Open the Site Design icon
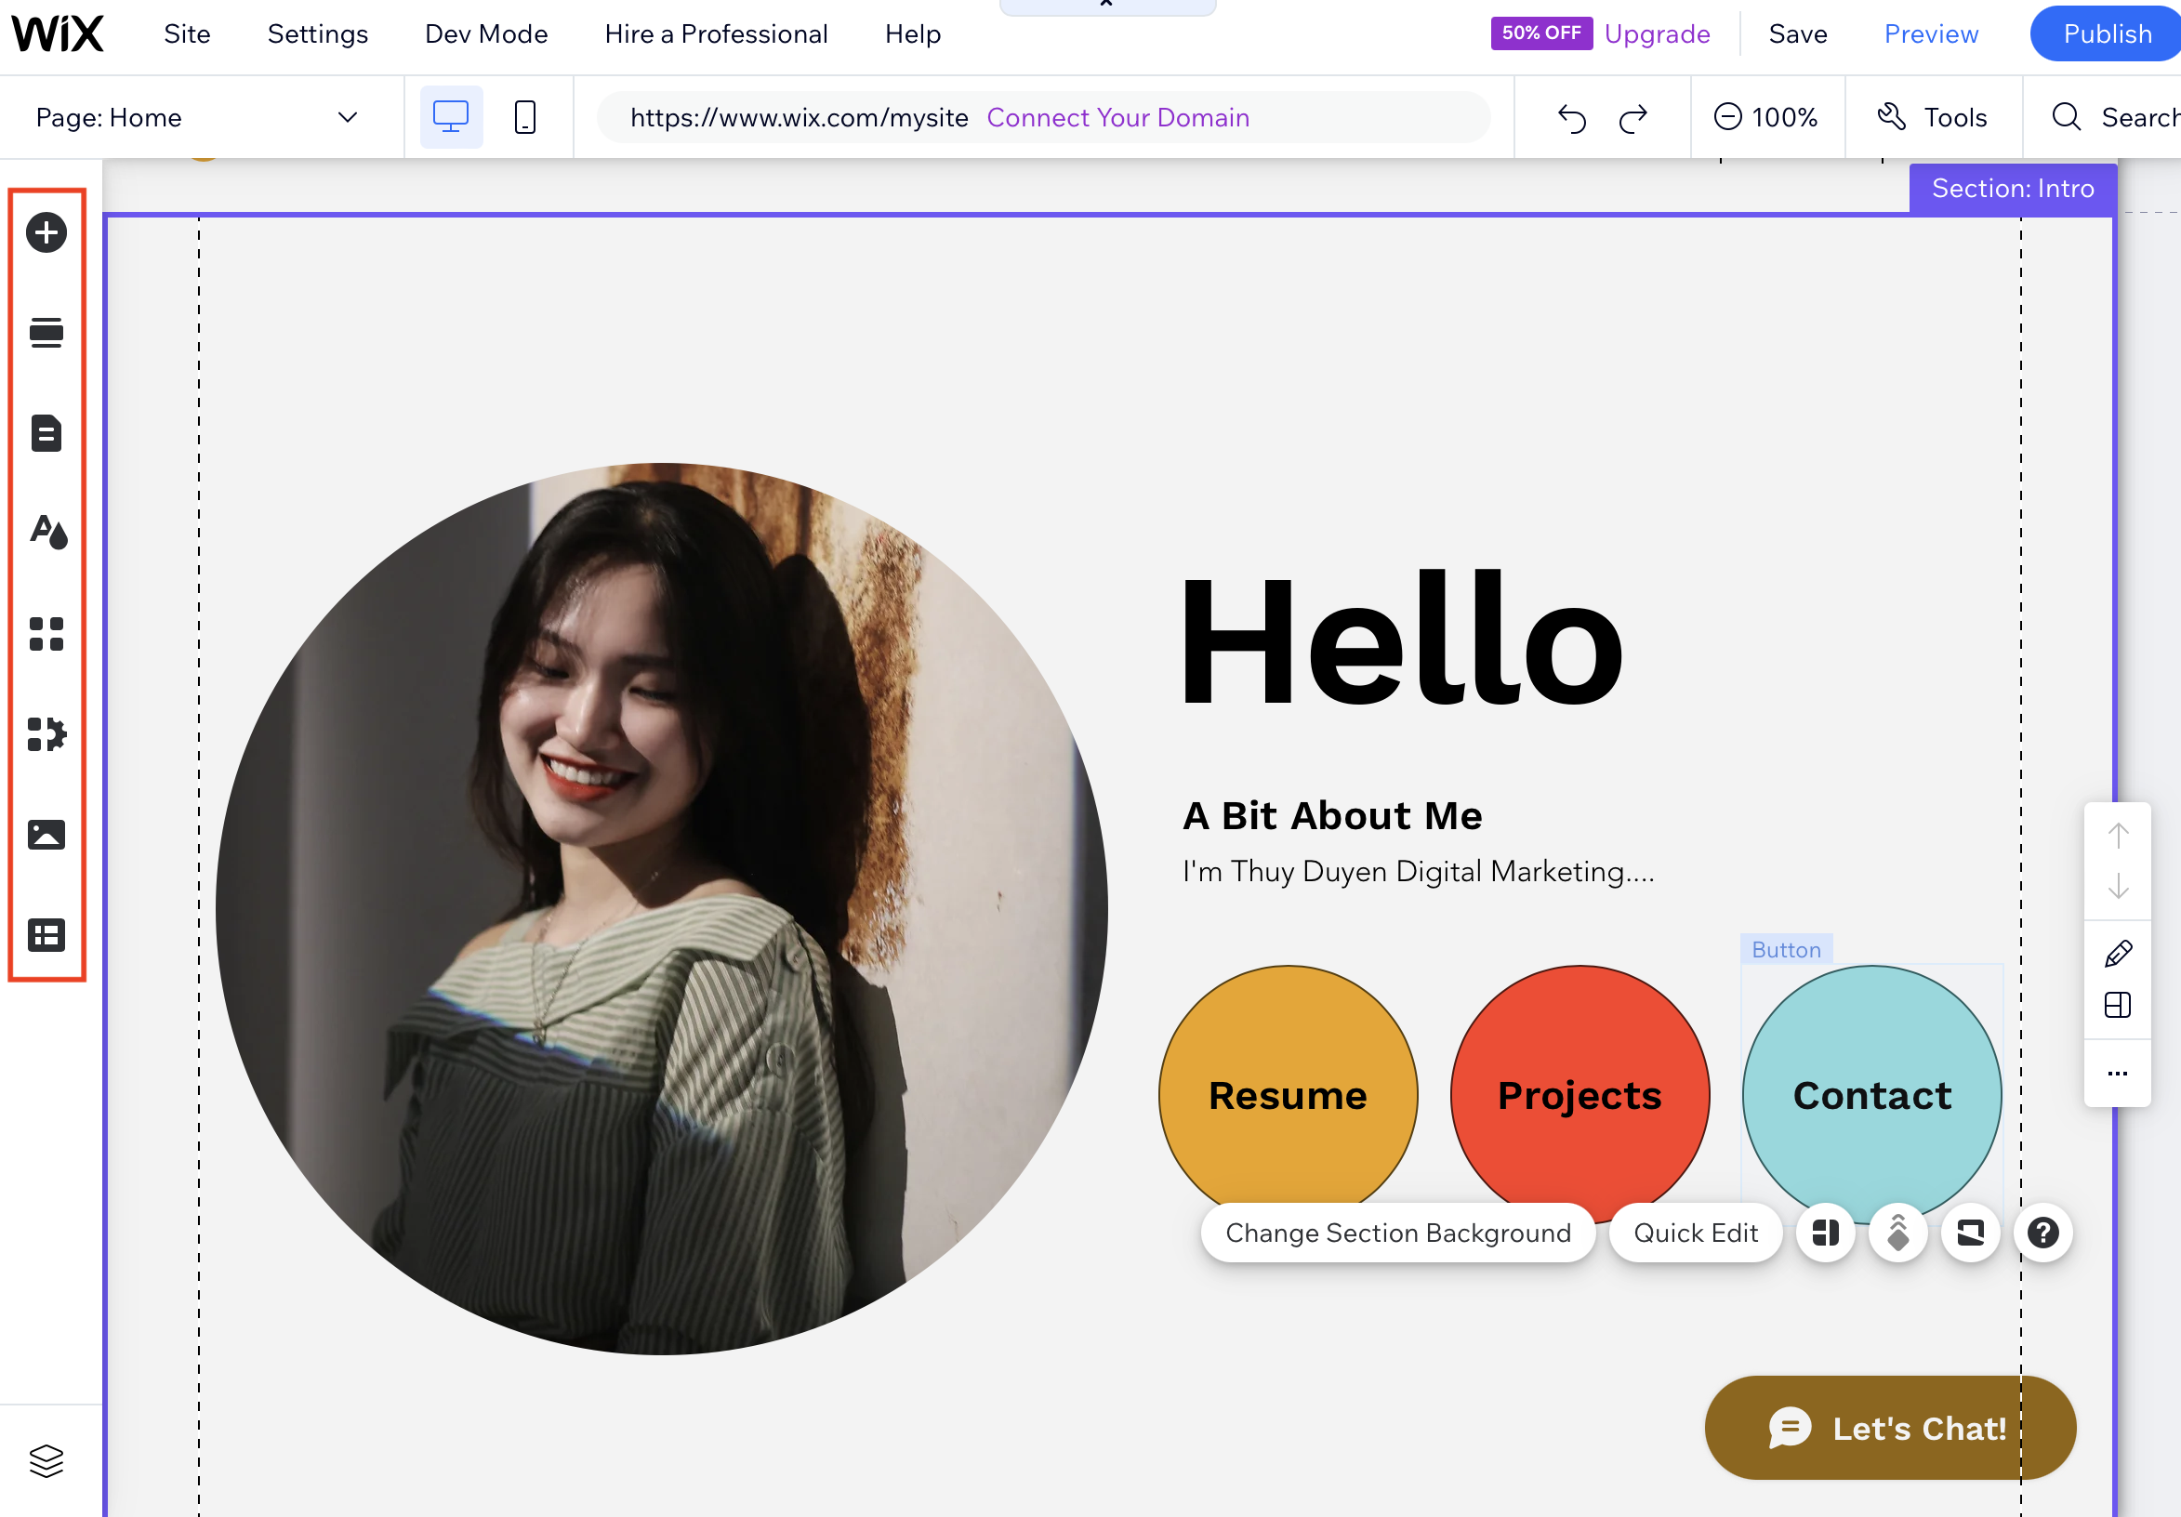The height and width of the screenshot is (1517, 2181). 48,533
